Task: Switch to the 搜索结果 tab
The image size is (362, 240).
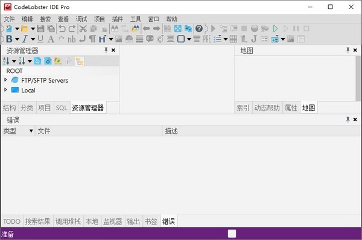Action: [38, 221]
